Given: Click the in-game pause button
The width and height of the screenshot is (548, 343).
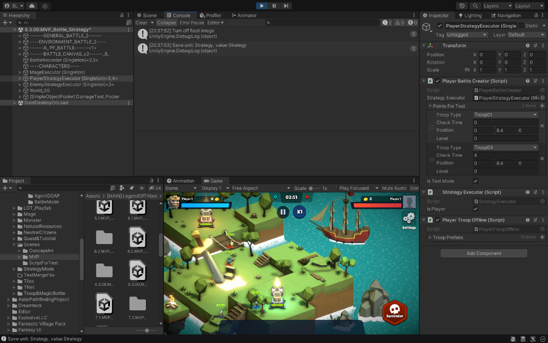Looking at the screenshot, I should [x=283, y=212].
